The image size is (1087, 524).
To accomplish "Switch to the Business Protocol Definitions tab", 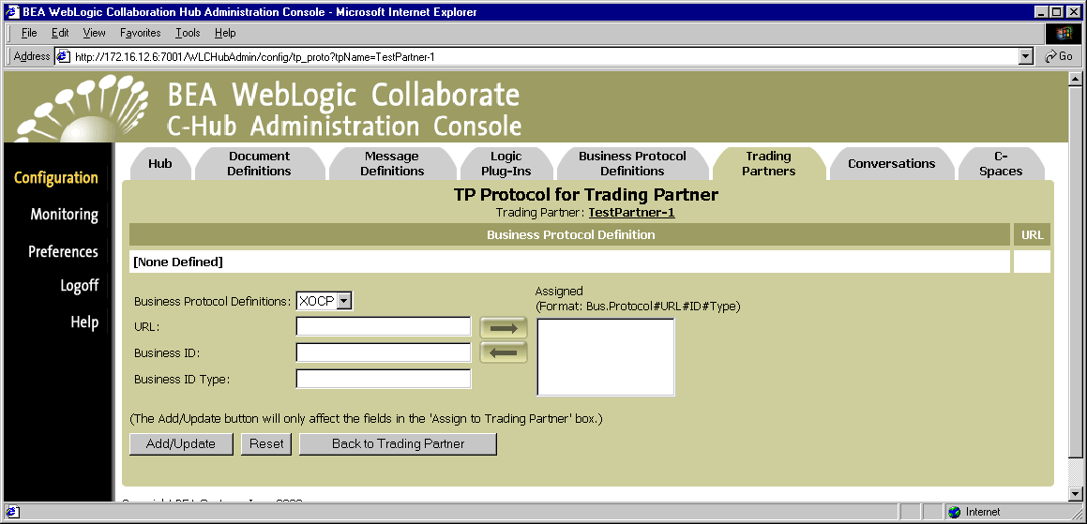I will [x=632, y=164].
